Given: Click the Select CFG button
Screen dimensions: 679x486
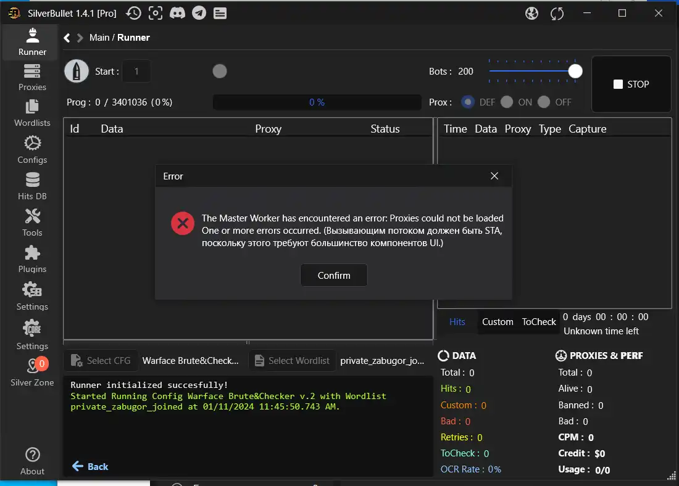Looking at the screenshot, I should pyautogui.click(x=101, y=361).
